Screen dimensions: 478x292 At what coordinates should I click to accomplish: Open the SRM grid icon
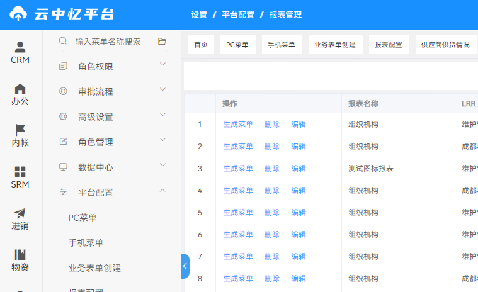20,171
